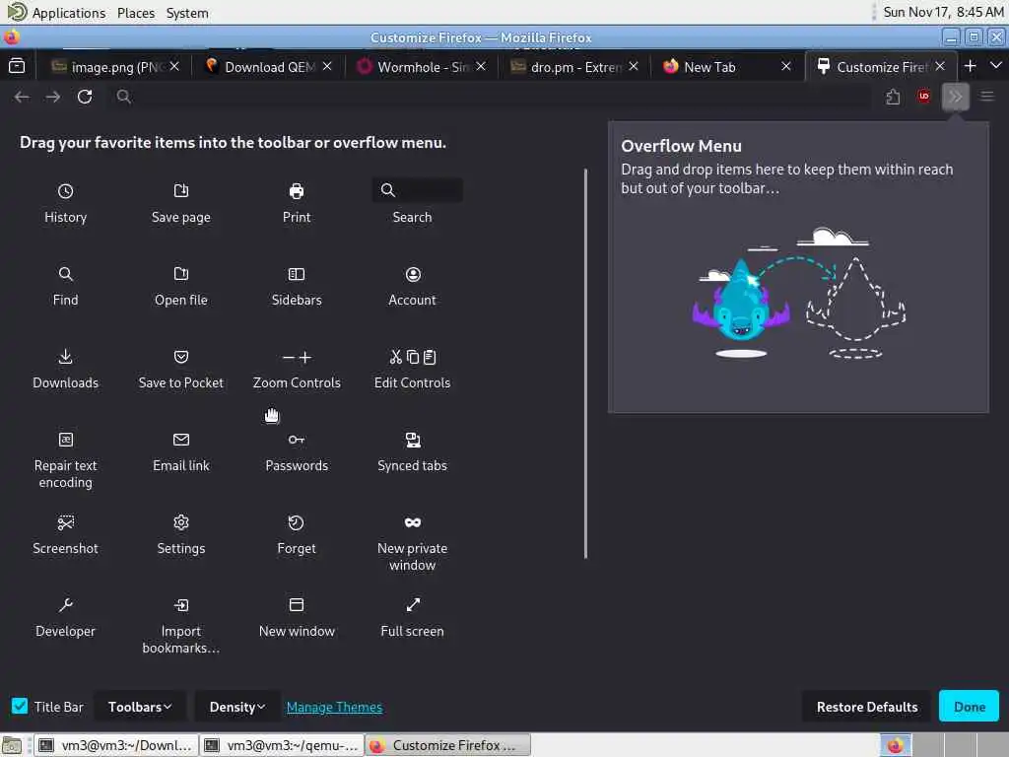Click the Sidebars icon
Screen dimensions: 1009x757
296,274
